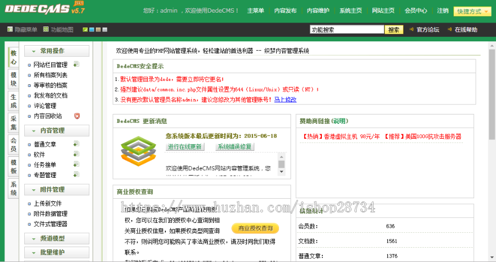Click the 进行在线更新 button
Image resolution: width=496 pixels, height=262 pixels.
pos(185,146)
